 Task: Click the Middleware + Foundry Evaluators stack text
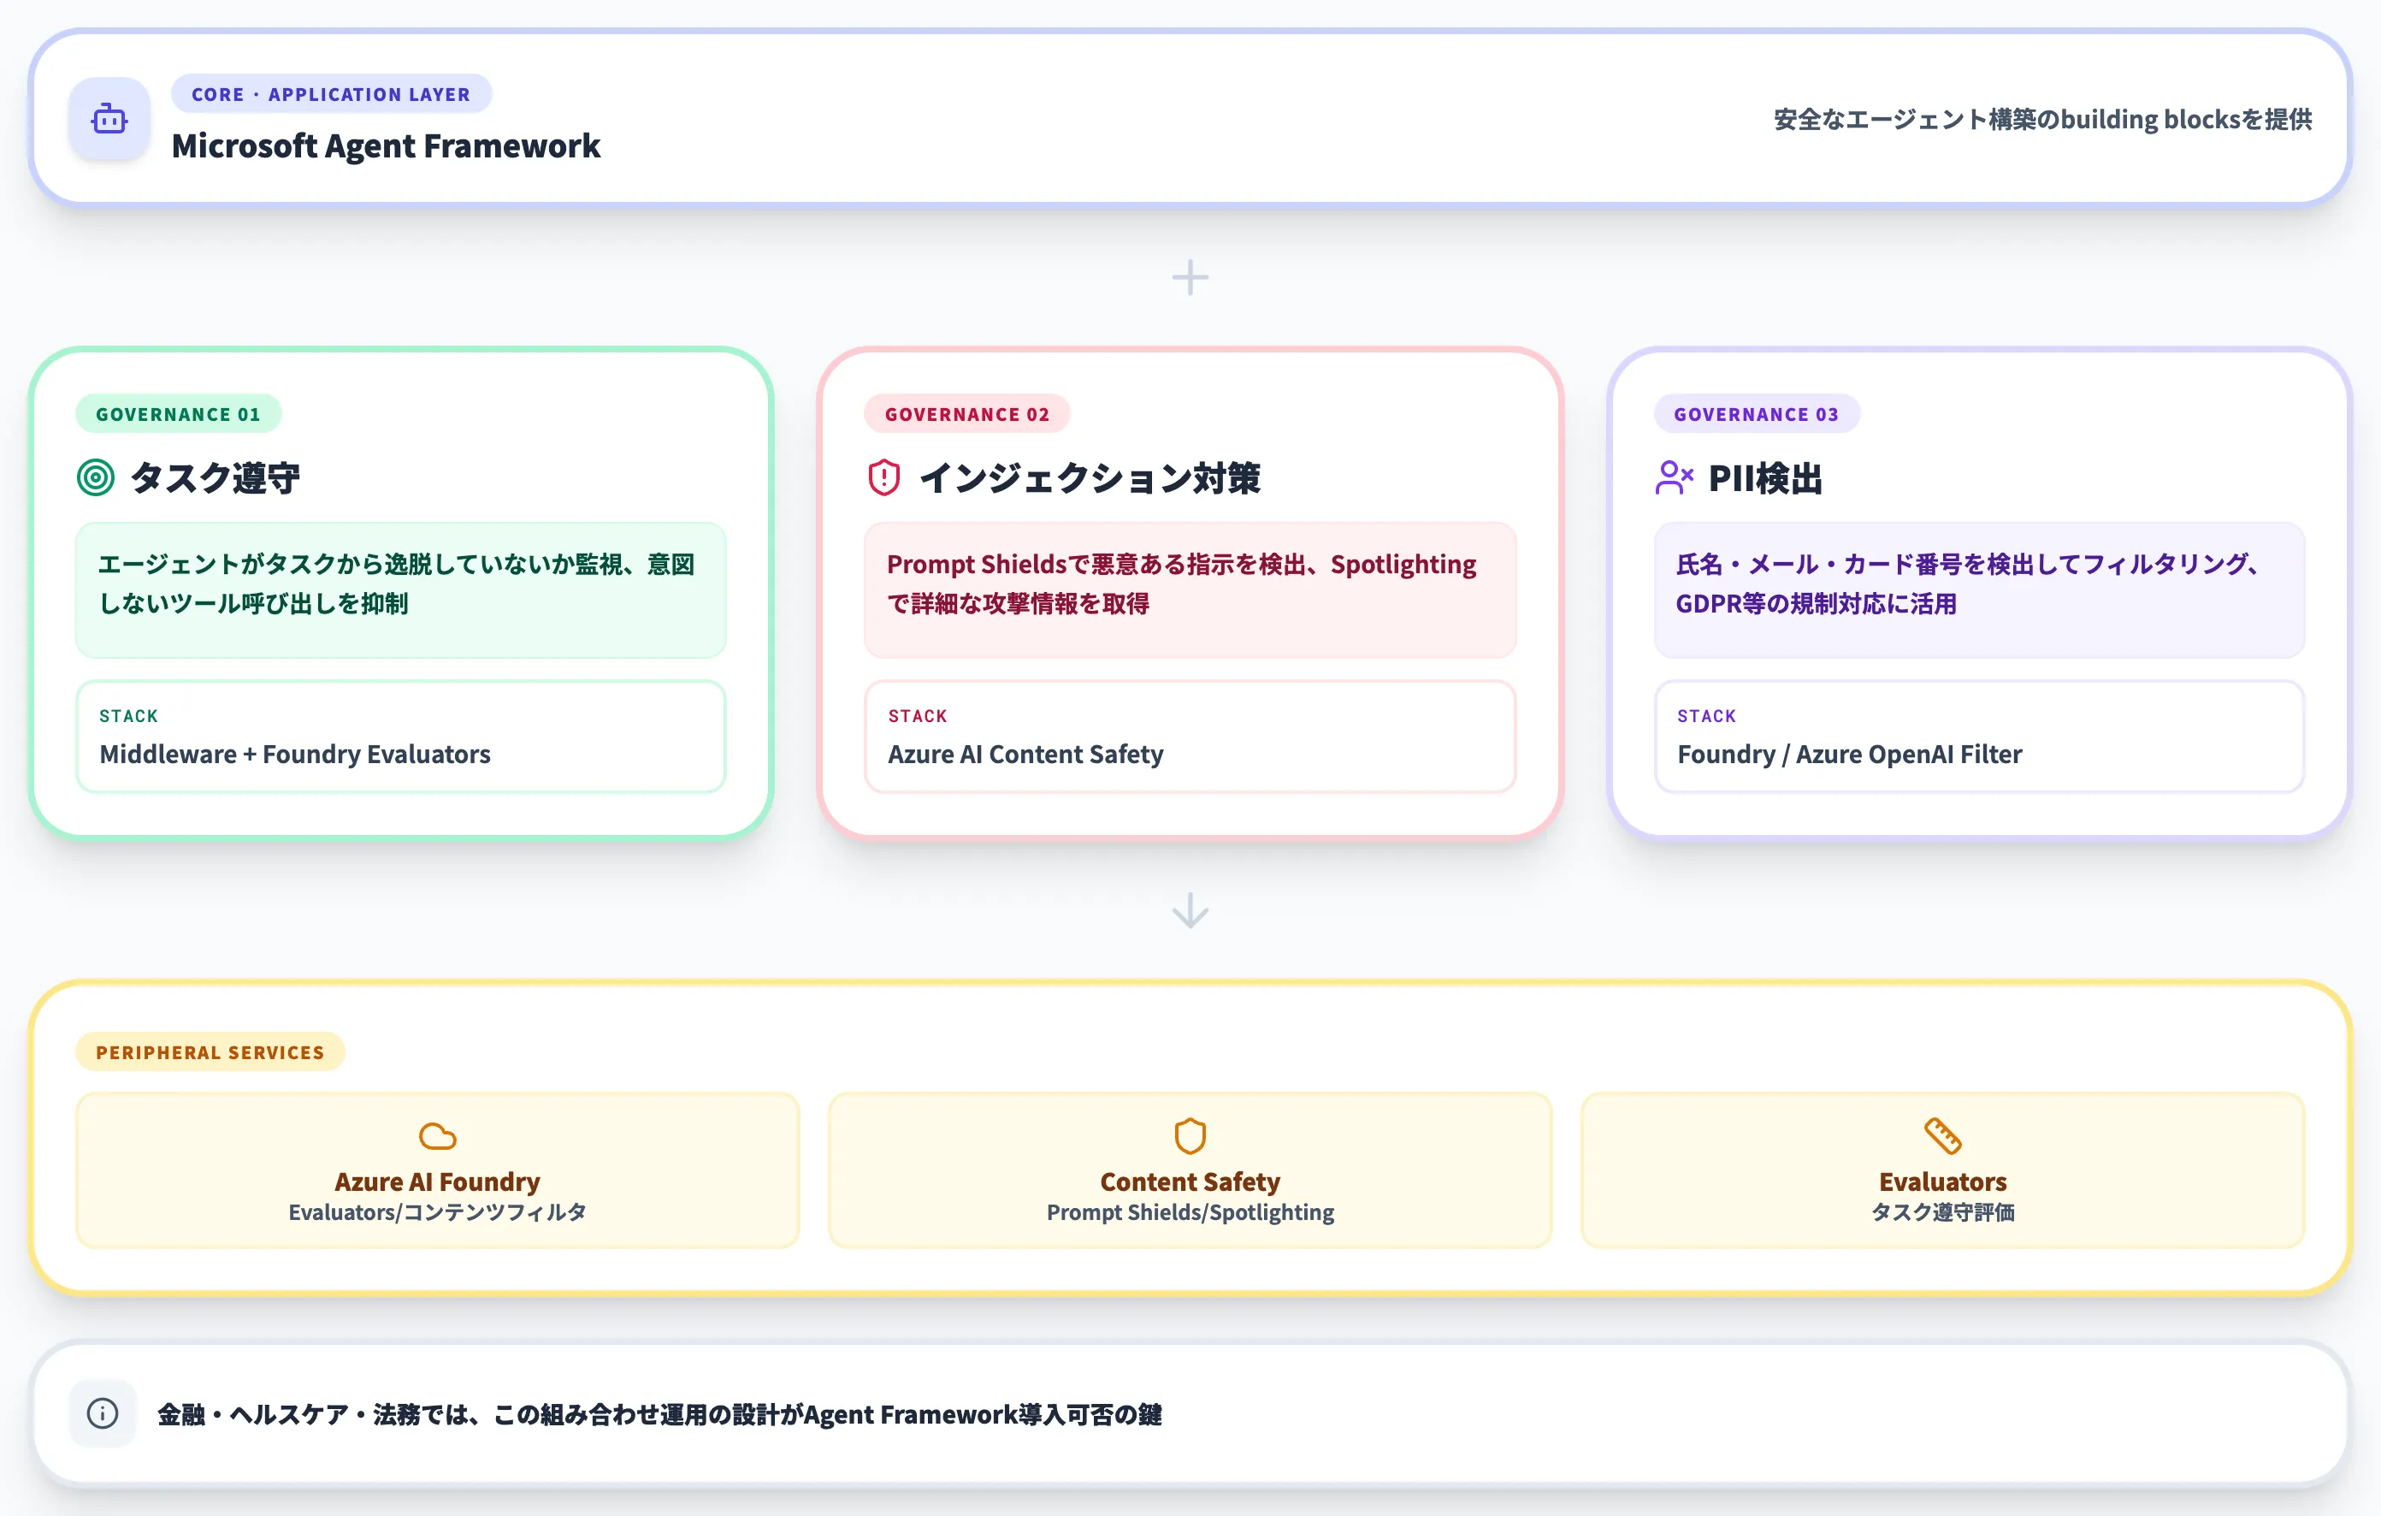[x=295, y=754]
